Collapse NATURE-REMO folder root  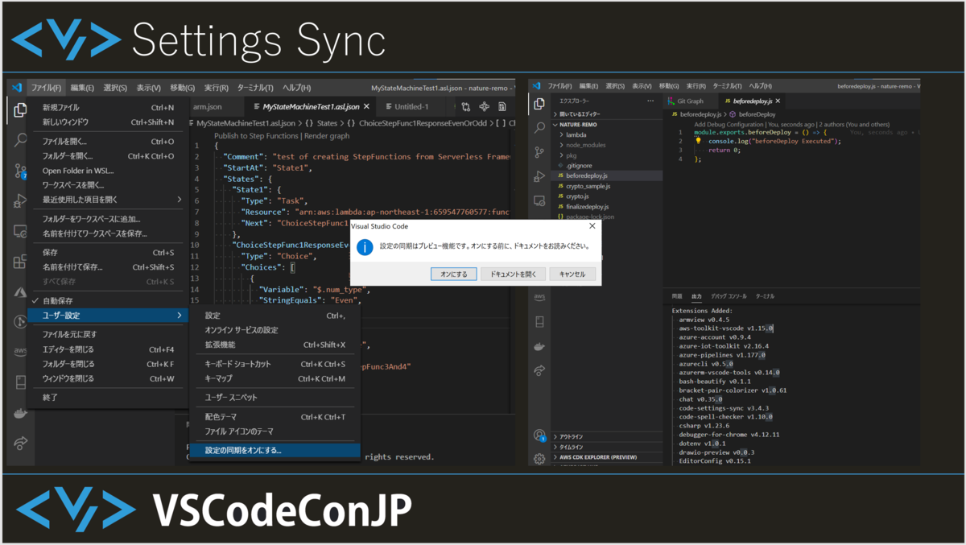606,125
